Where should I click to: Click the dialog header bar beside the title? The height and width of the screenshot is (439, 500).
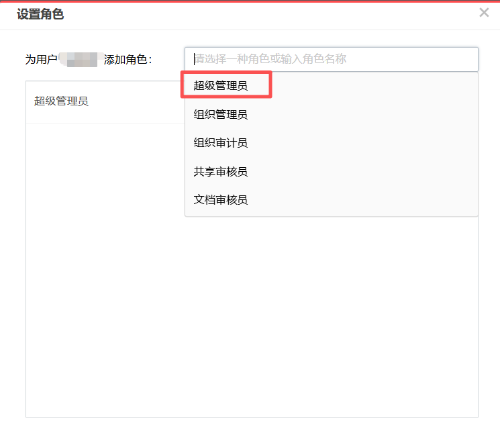coord(271,15)
